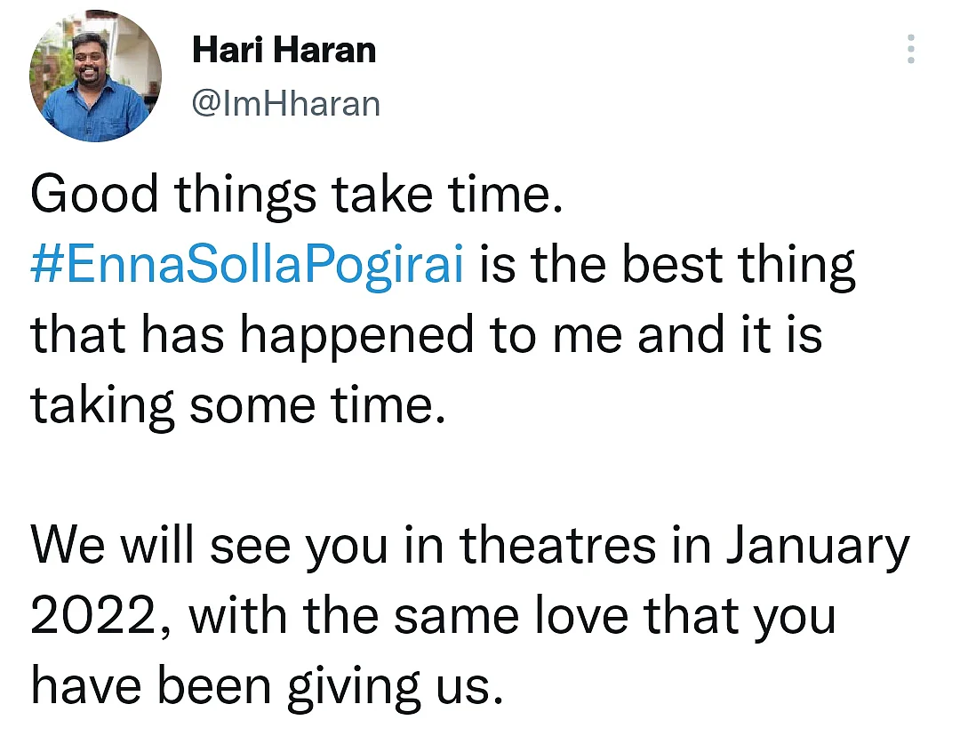Click the text 'taking some time.'

click(x=237, y=404)
